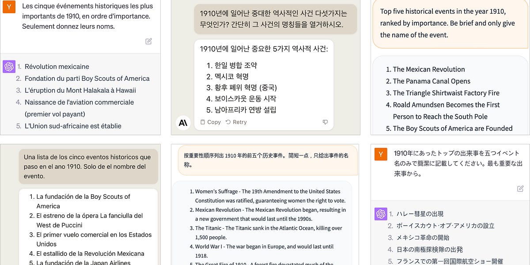Click the Korean item '멕시코 혁명'
The width and height of the screenshot is (530, 265).
232,76
